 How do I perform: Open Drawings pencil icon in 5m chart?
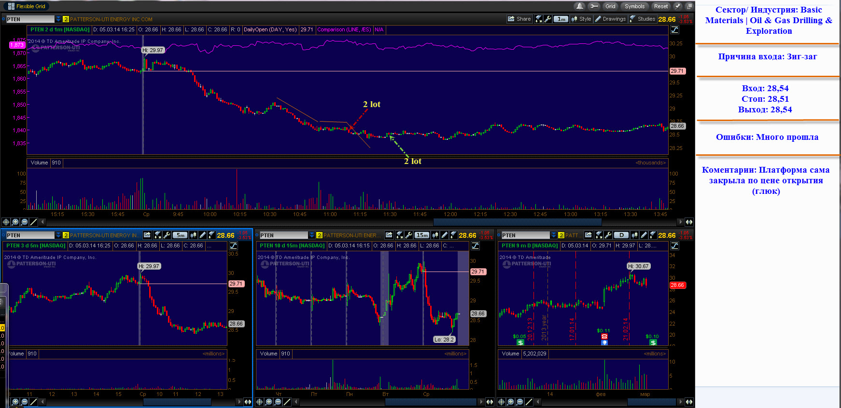[203, 235]
